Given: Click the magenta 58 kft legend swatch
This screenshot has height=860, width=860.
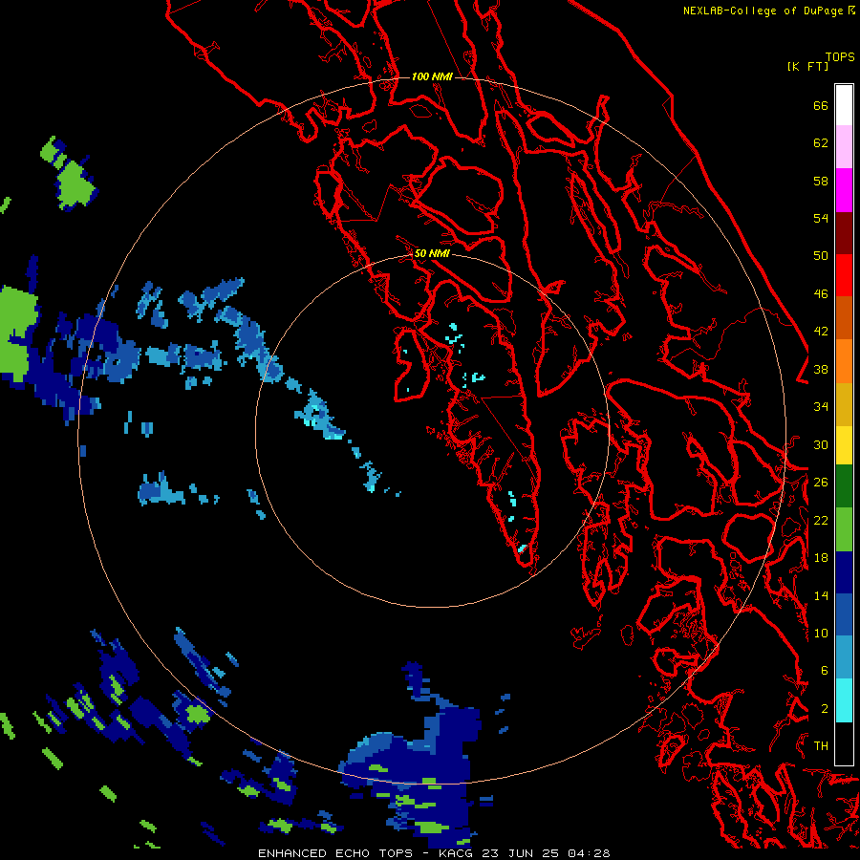Looking at the screenshot, I should point(844,190).
